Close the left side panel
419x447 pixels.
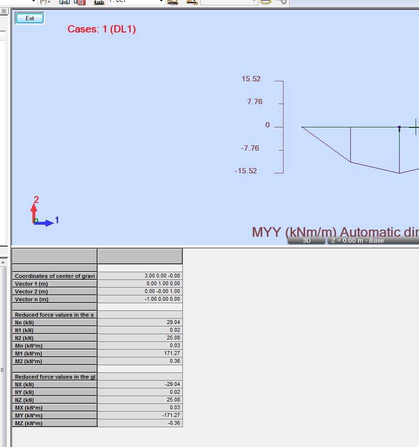click(4, 11)
